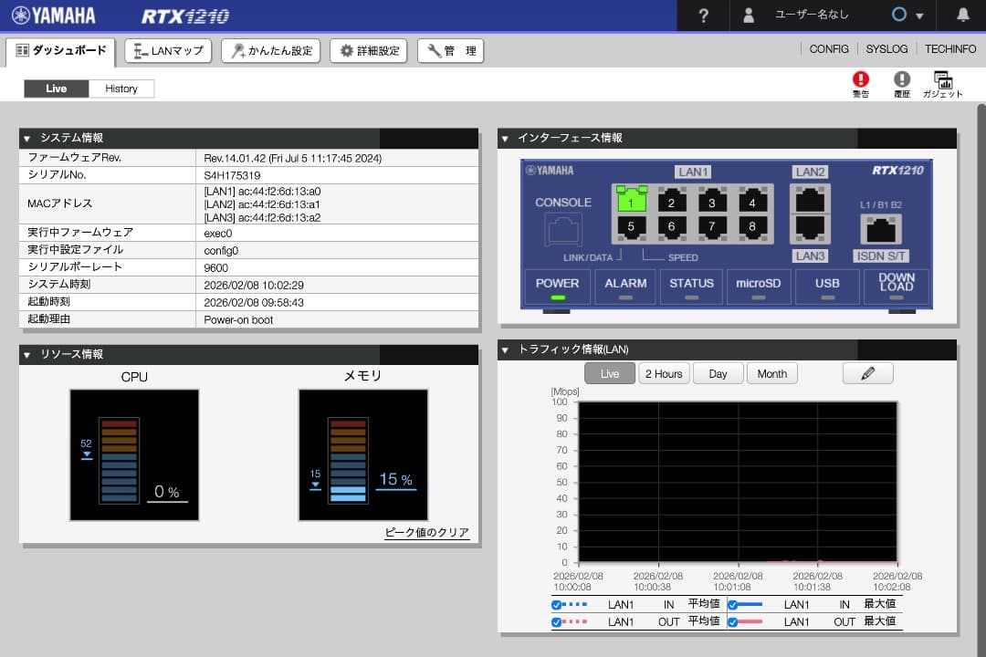This screenshot has height=657, width=986.
Task: Click the pencil edit icon in traffic panel
Action: tap(867, 372)
